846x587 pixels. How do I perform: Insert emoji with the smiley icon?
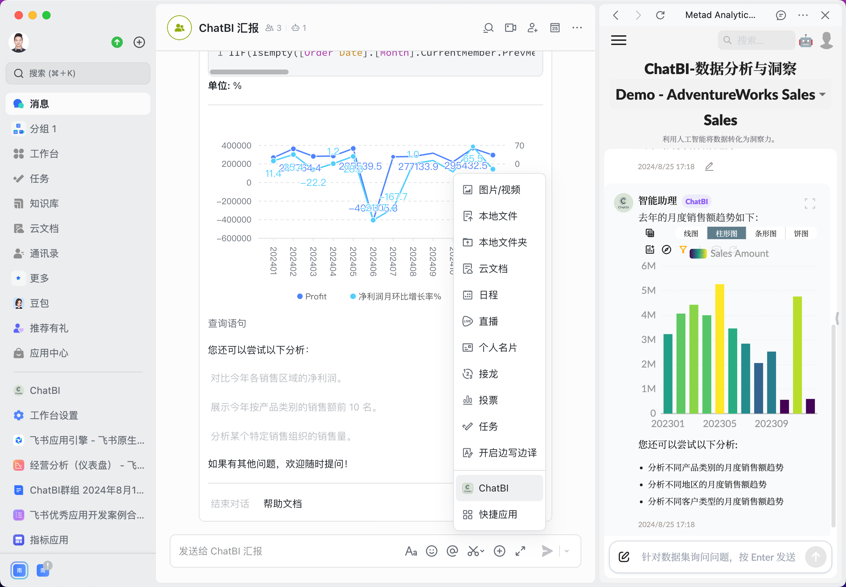coord(431,551)
